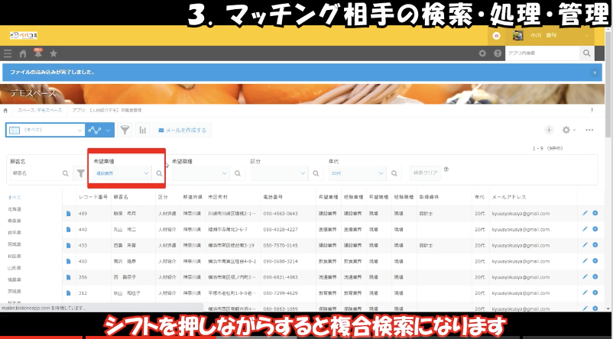Open the bookmarks star icon

click(x=53, y=53)
